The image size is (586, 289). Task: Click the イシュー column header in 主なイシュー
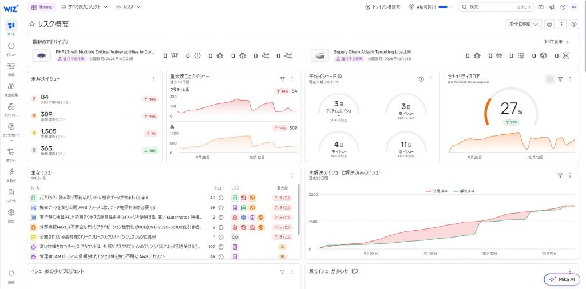coord(219,188)
